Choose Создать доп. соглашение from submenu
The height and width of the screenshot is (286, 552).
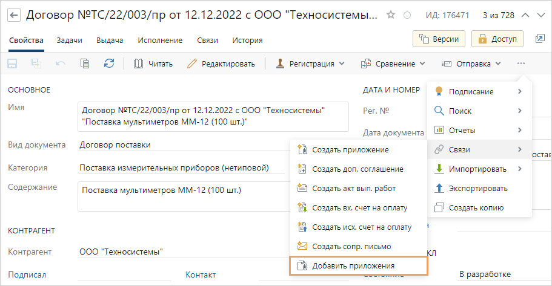[x=357, y=169]
